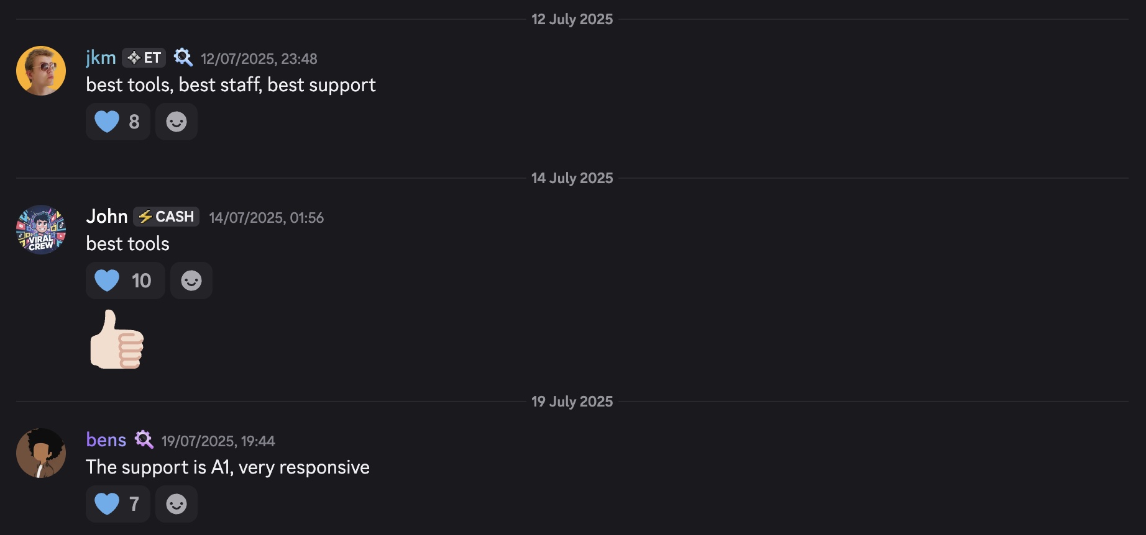Click the CASH server tag badge

tap(166, 217)
